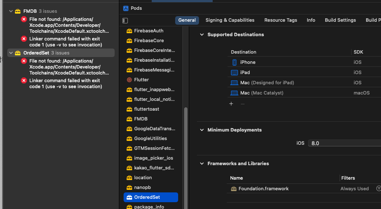The image size is (381, 209).
Task: Select the Flutter target
Action: [151, 80]
